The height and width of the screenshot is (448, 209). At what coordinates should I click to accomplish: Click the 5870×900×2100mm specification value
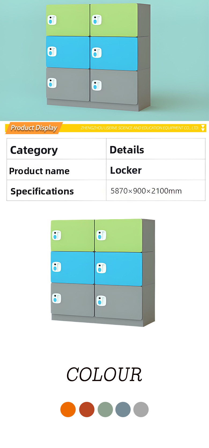click(146, 191)
